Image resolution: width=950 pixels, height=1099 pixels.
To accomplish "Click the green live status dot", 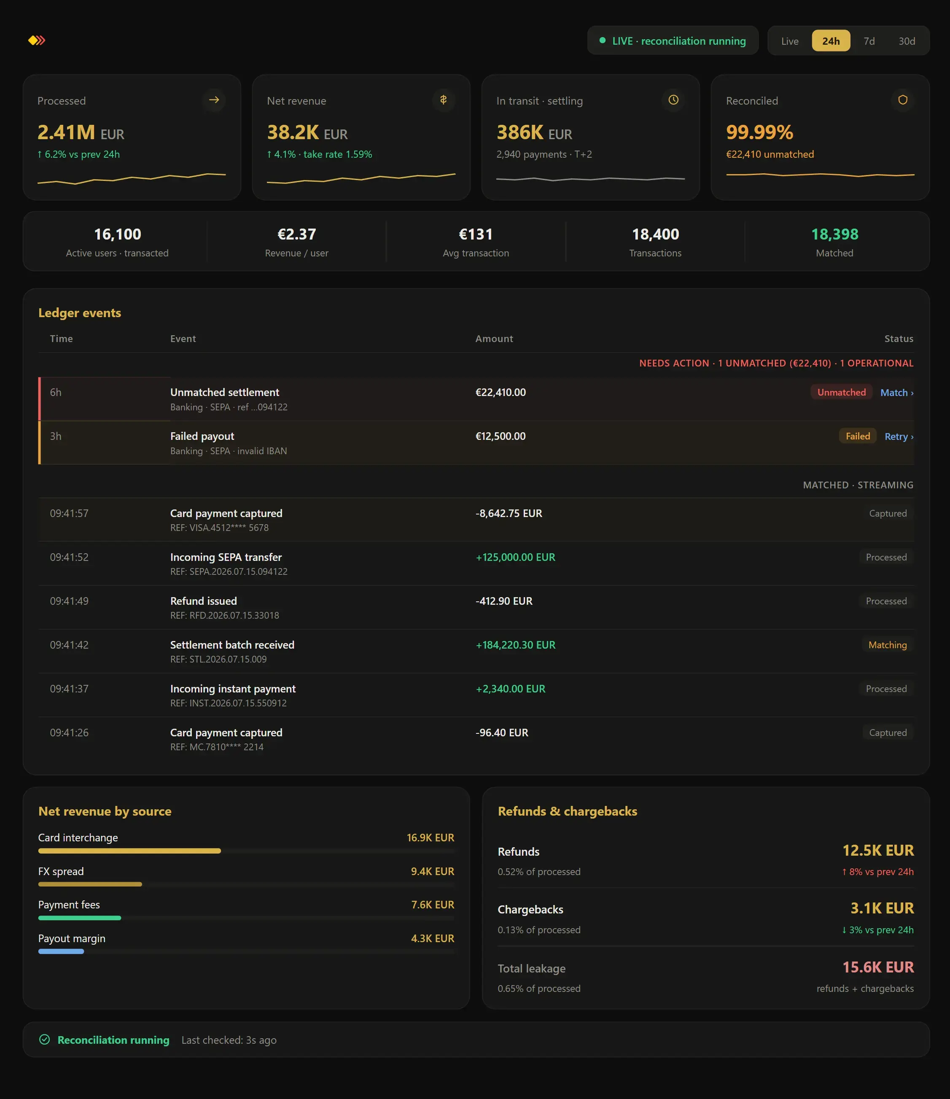I will pyautogui.click(x=603, y=40).
